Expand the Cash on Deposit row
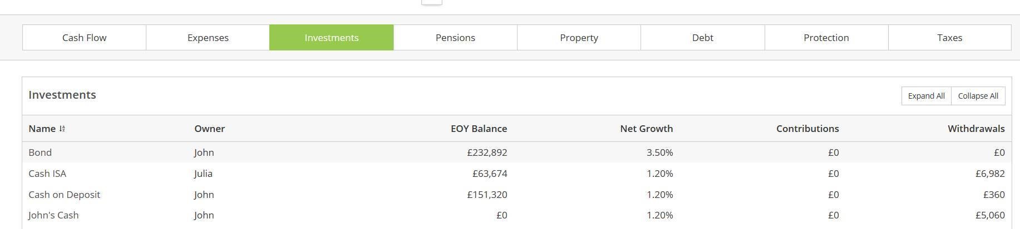Screen dimensions: 1020x229 (x=64, y=195)
